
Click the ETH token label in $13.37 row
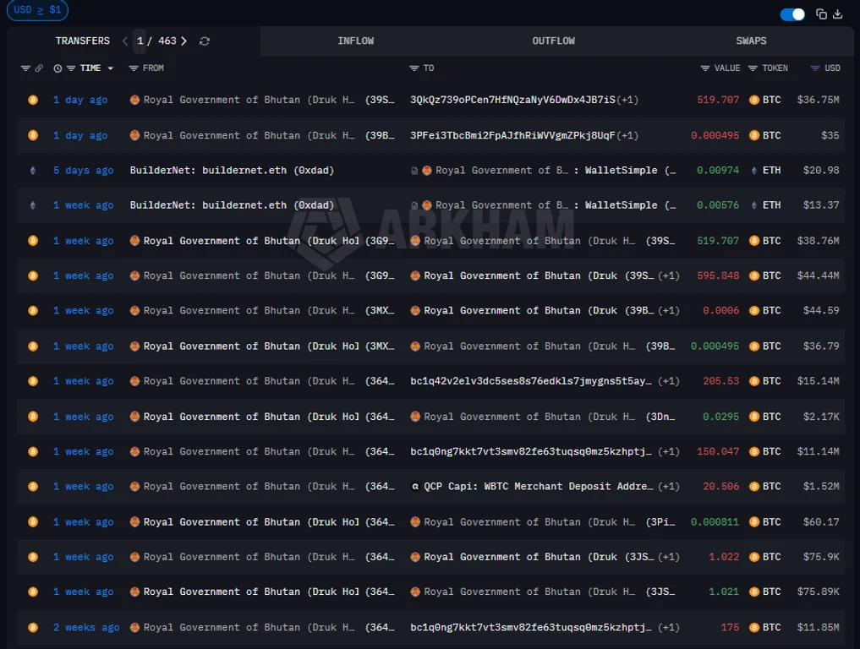(x=771, y=205)
